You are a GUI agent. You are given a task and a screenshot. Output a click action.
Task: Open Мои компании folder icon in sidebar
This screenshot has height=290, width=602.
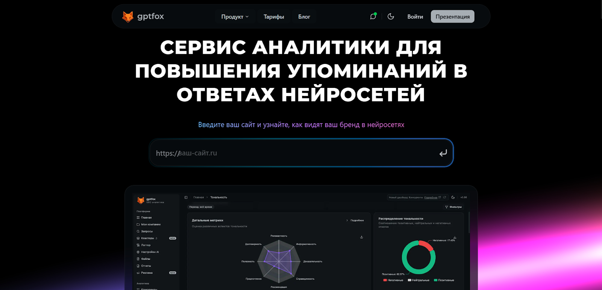coord(138,224)
